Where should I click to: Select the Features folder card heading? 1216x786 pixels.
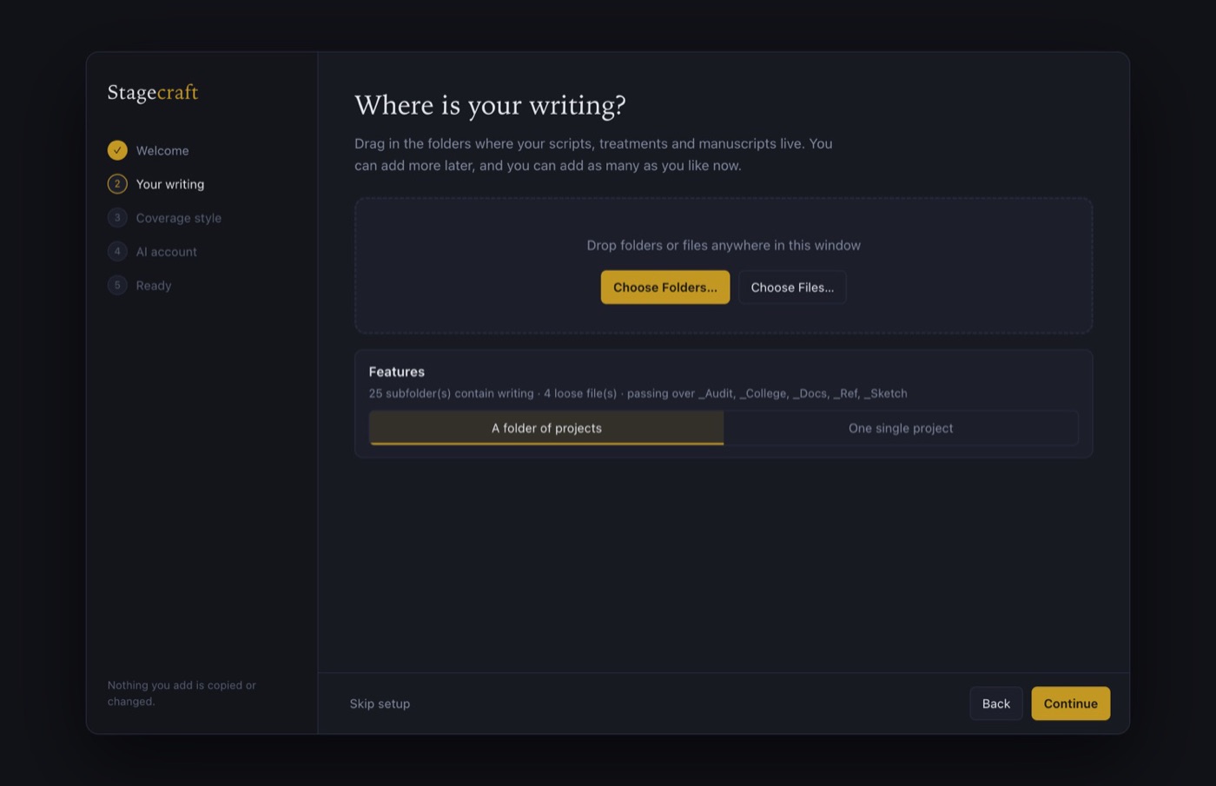click(397, 372)
